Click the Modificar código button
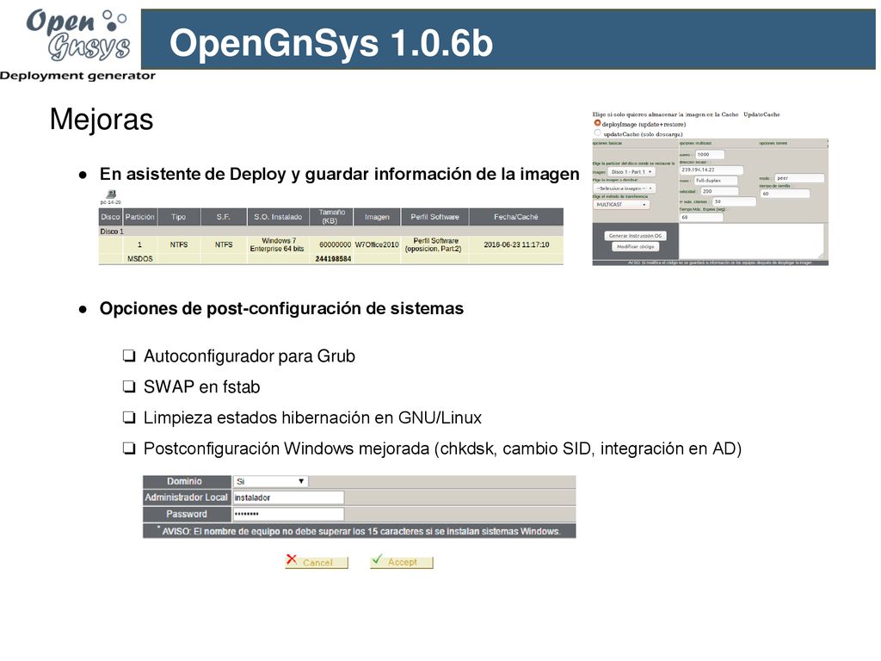881x661 pixels. point(636,247)
